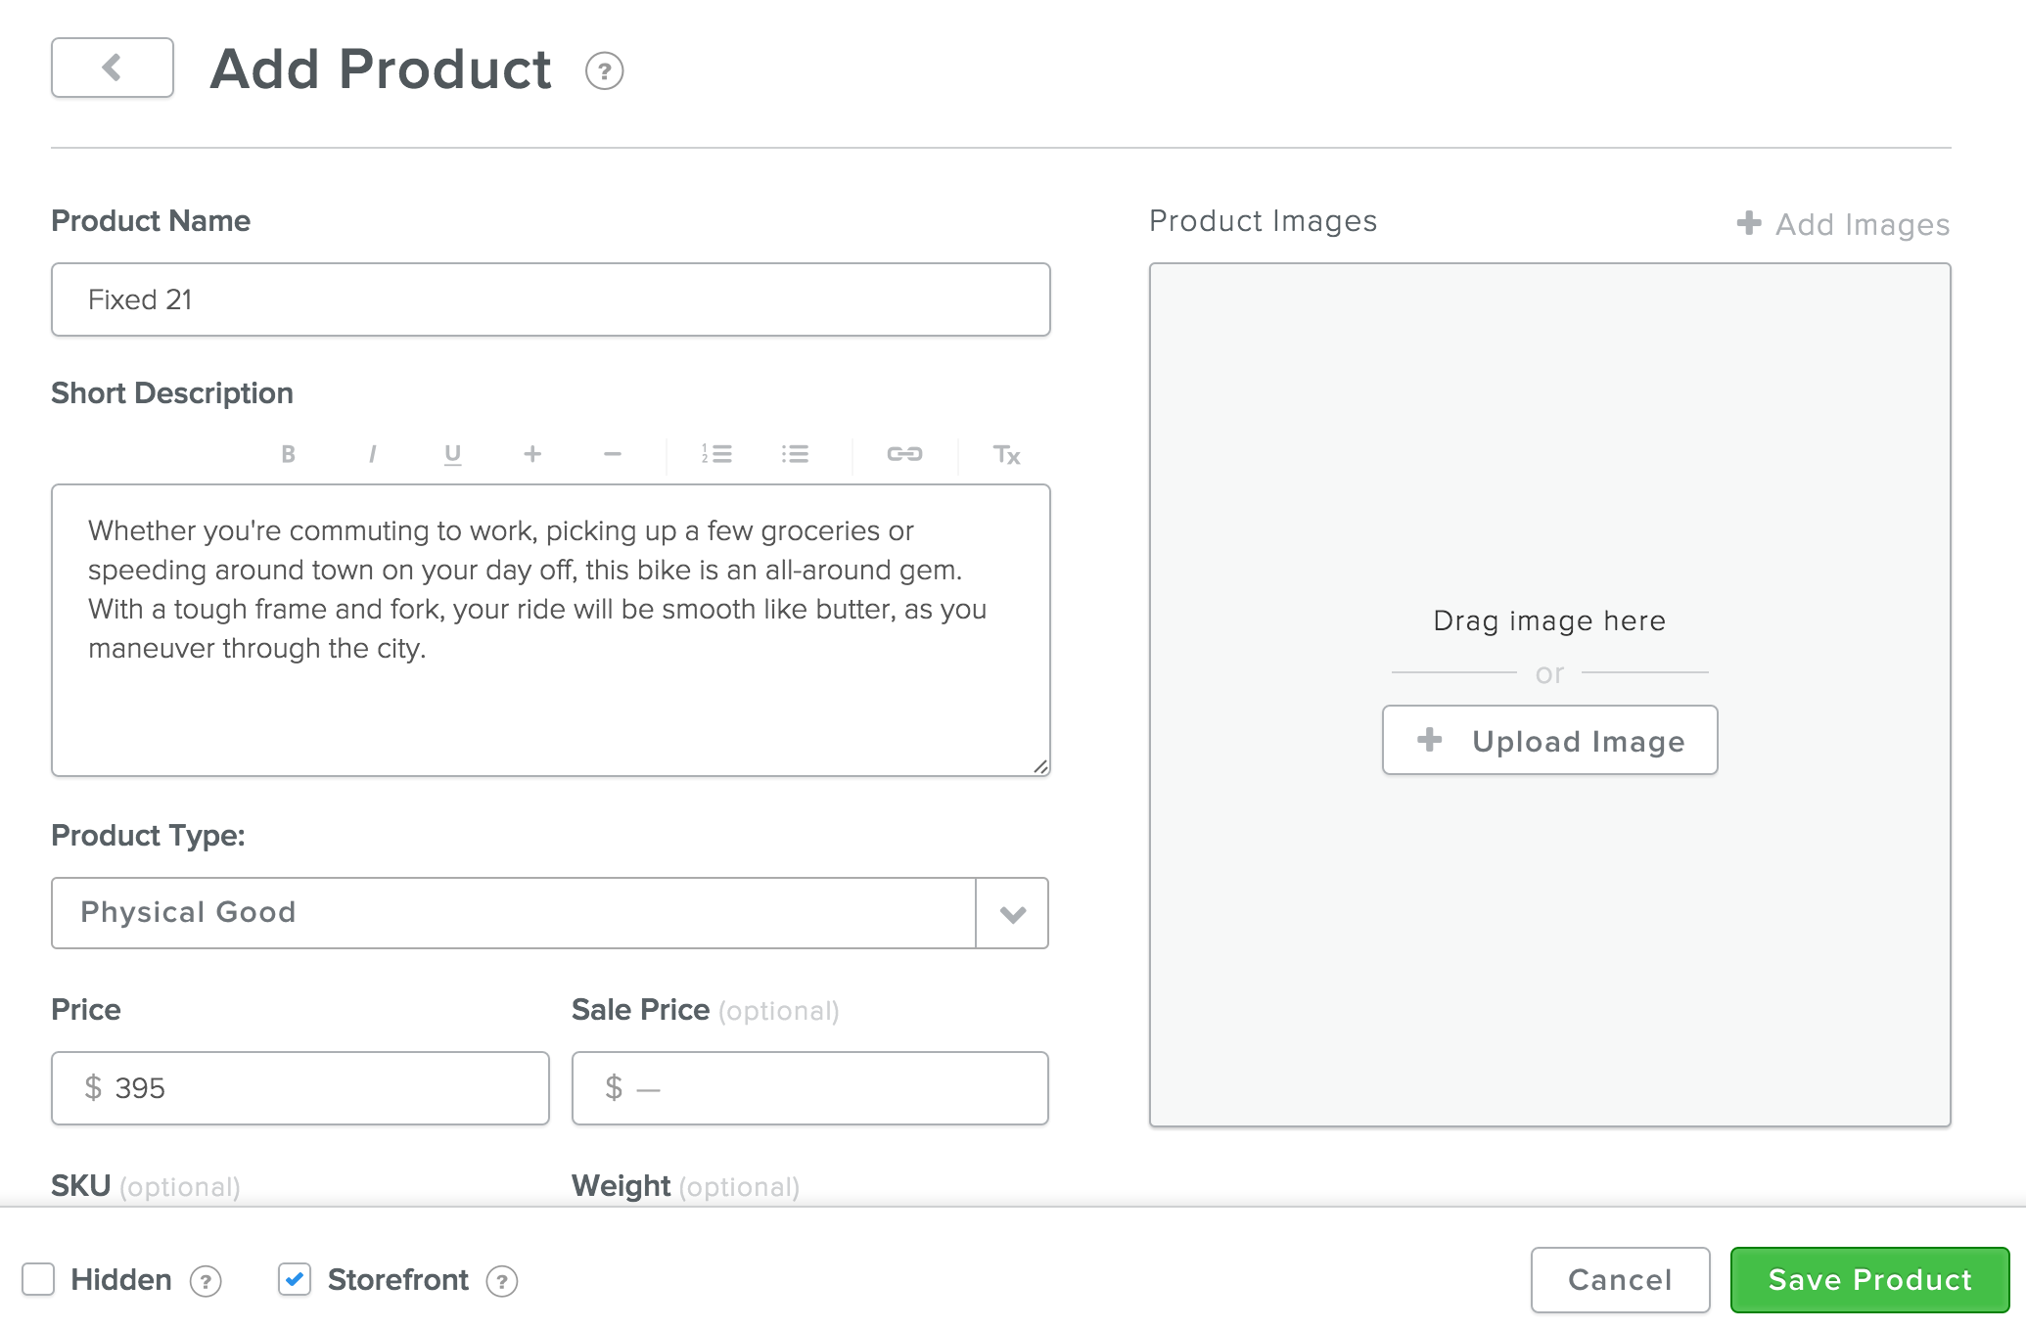
Task: Click the Save Product button
Action: pos(1869,1279)
